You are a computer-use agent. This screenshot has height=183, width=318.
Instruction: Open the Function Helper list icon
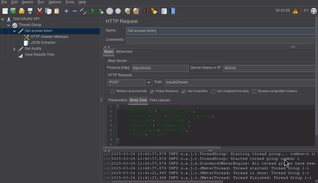click(x=164, y=11)
